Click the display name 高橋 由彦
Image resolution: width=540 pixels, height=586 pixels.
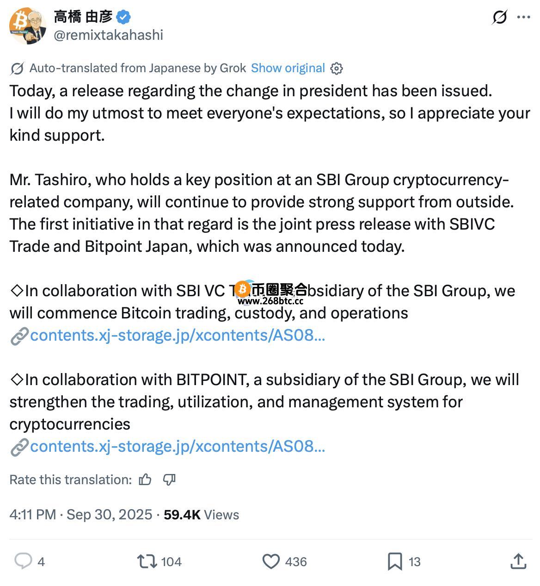(x=83, y=17)
